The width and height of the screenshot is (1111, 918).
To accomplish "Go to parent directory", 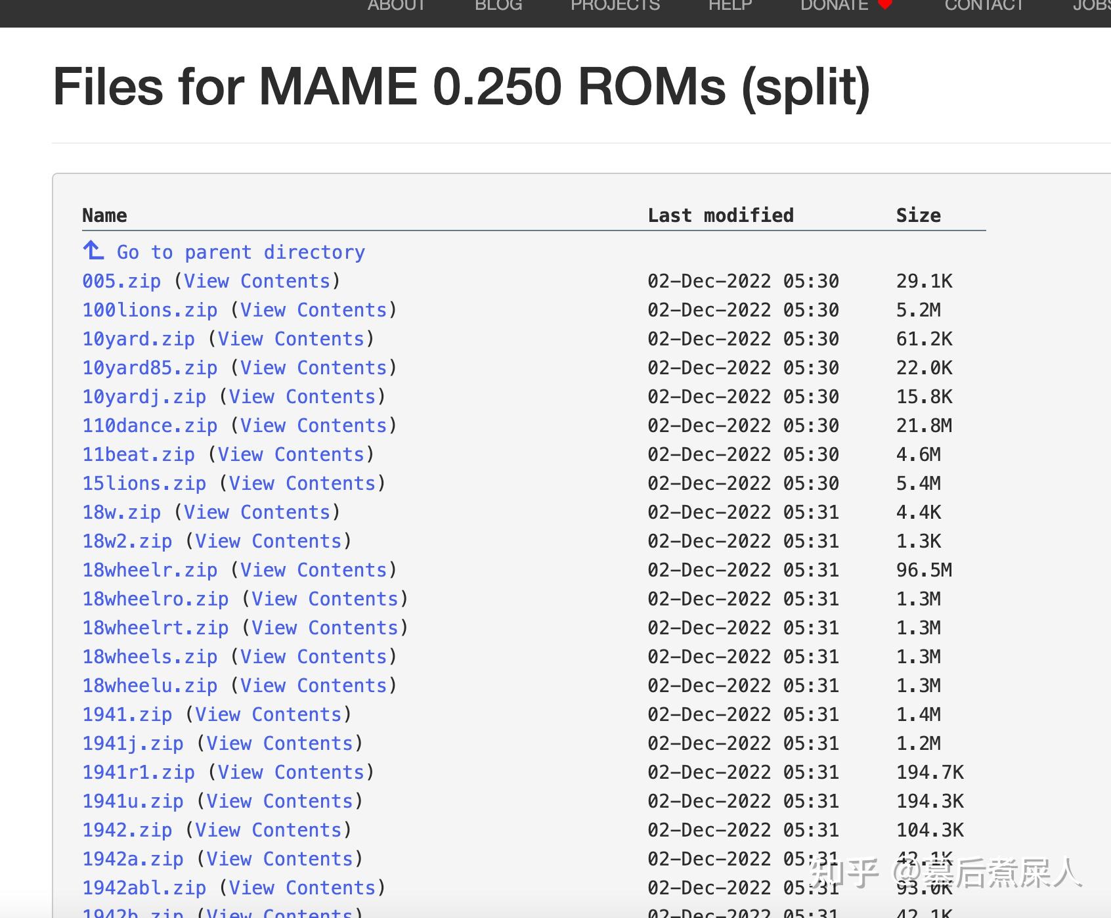I will pyautogui.click(x=241, y=251).
